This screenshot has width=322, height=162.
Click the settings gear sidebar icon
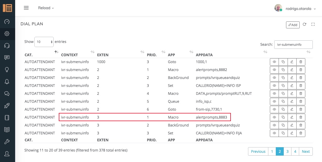point(7,33)
